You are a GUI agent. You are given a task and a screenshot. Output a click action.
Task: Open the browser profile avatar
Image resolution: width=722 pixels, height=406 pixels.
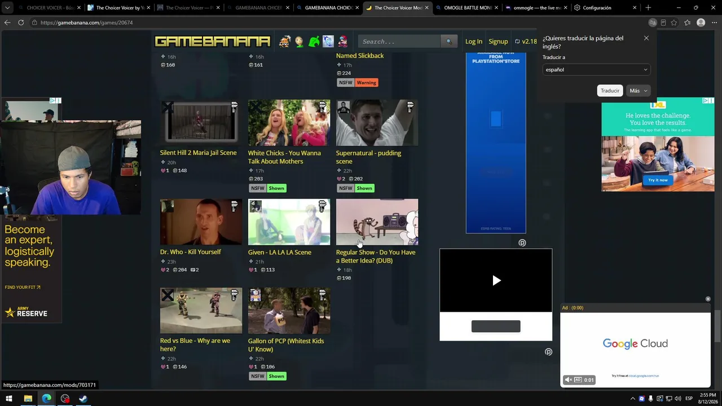[701, 23]
